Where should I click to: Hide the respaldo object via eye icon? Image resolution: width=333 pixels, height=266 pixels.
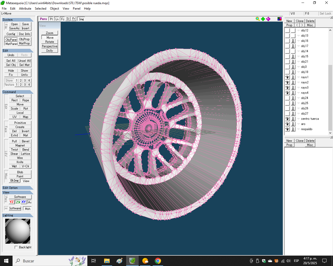coord(287,129)
